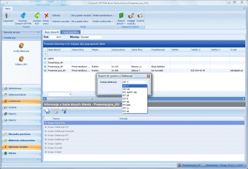The height and width of the screenshot is (169, 248).
Task: Select PIT-11 from the declaration list
Action: point(134,108)
